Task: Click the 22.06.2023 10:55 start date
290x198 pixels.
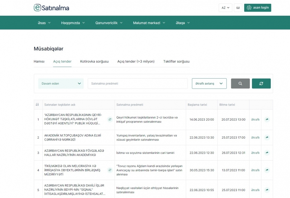Action: click(202, 190)
